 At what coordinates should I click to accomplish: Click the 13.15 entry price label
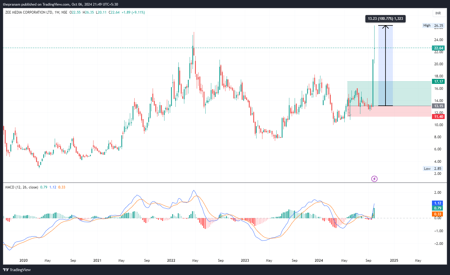pyautogui.click(x=438, y=106)
